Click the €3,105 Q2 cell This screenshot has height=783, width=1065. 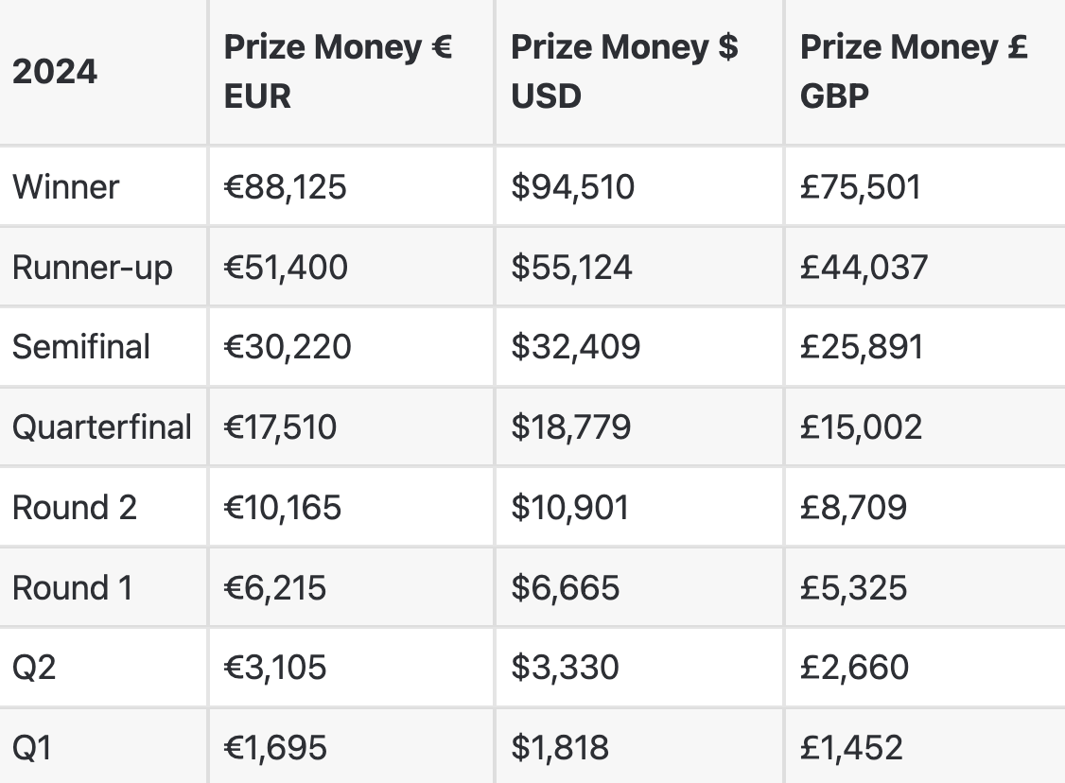coord(275,667)
